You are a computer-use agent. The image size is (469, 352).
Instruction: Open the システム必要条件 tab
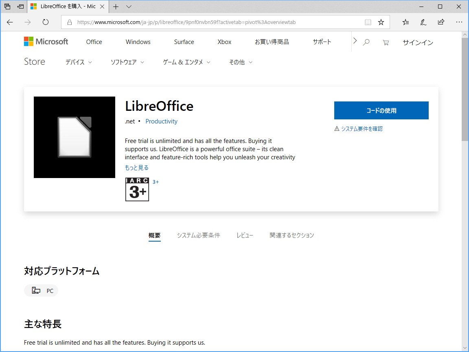[198, 235]
